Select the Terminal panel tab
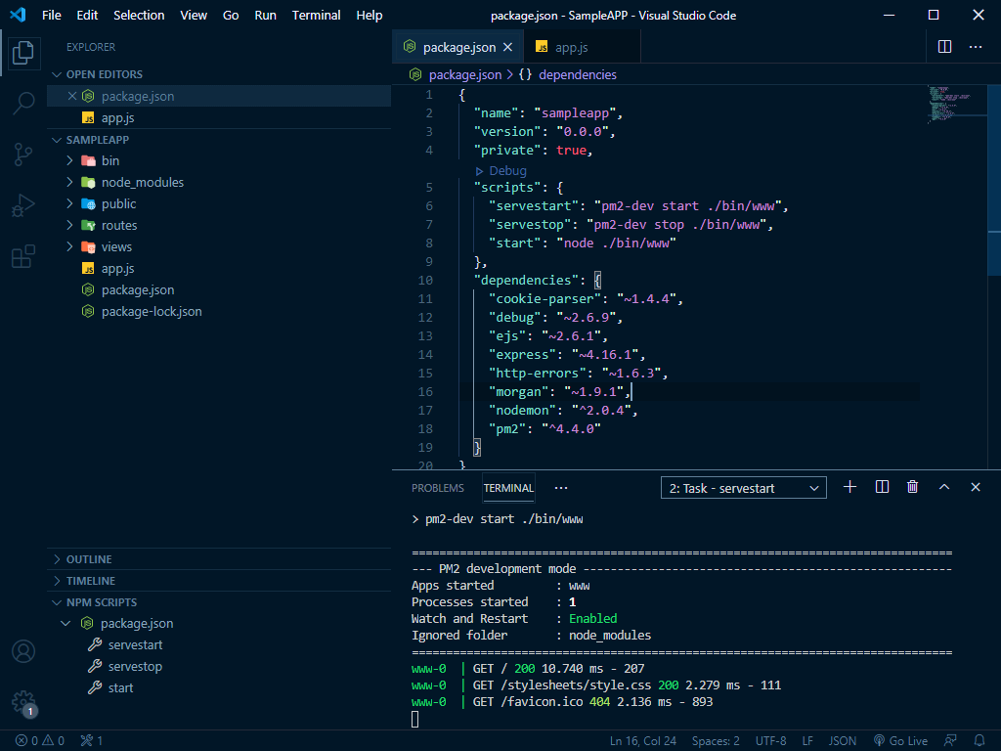 (508, 488)
